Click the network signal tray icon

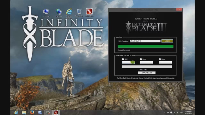174,112
